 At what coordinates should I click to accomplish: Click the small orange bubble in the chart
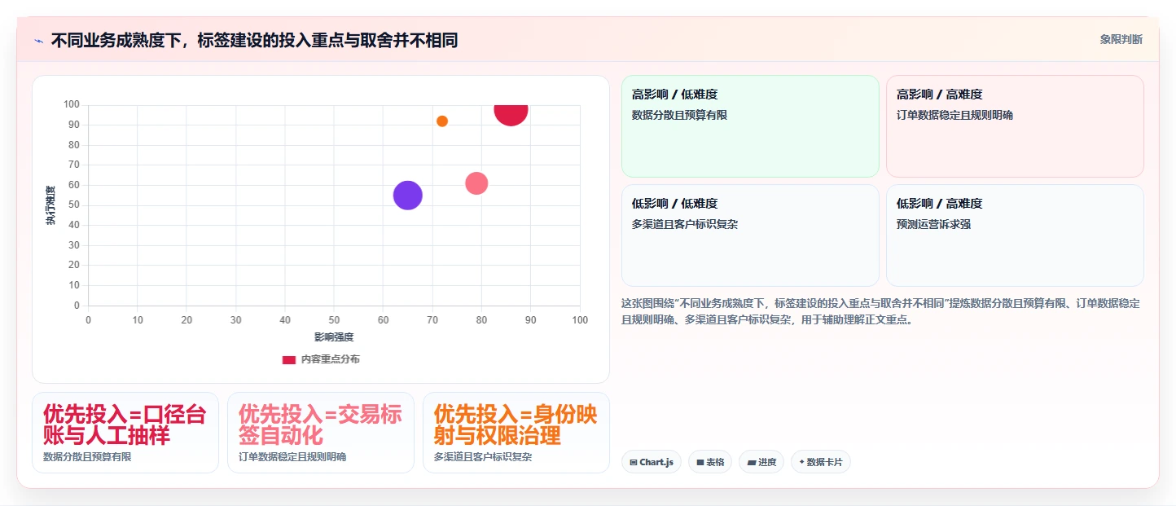pos(442,121)
